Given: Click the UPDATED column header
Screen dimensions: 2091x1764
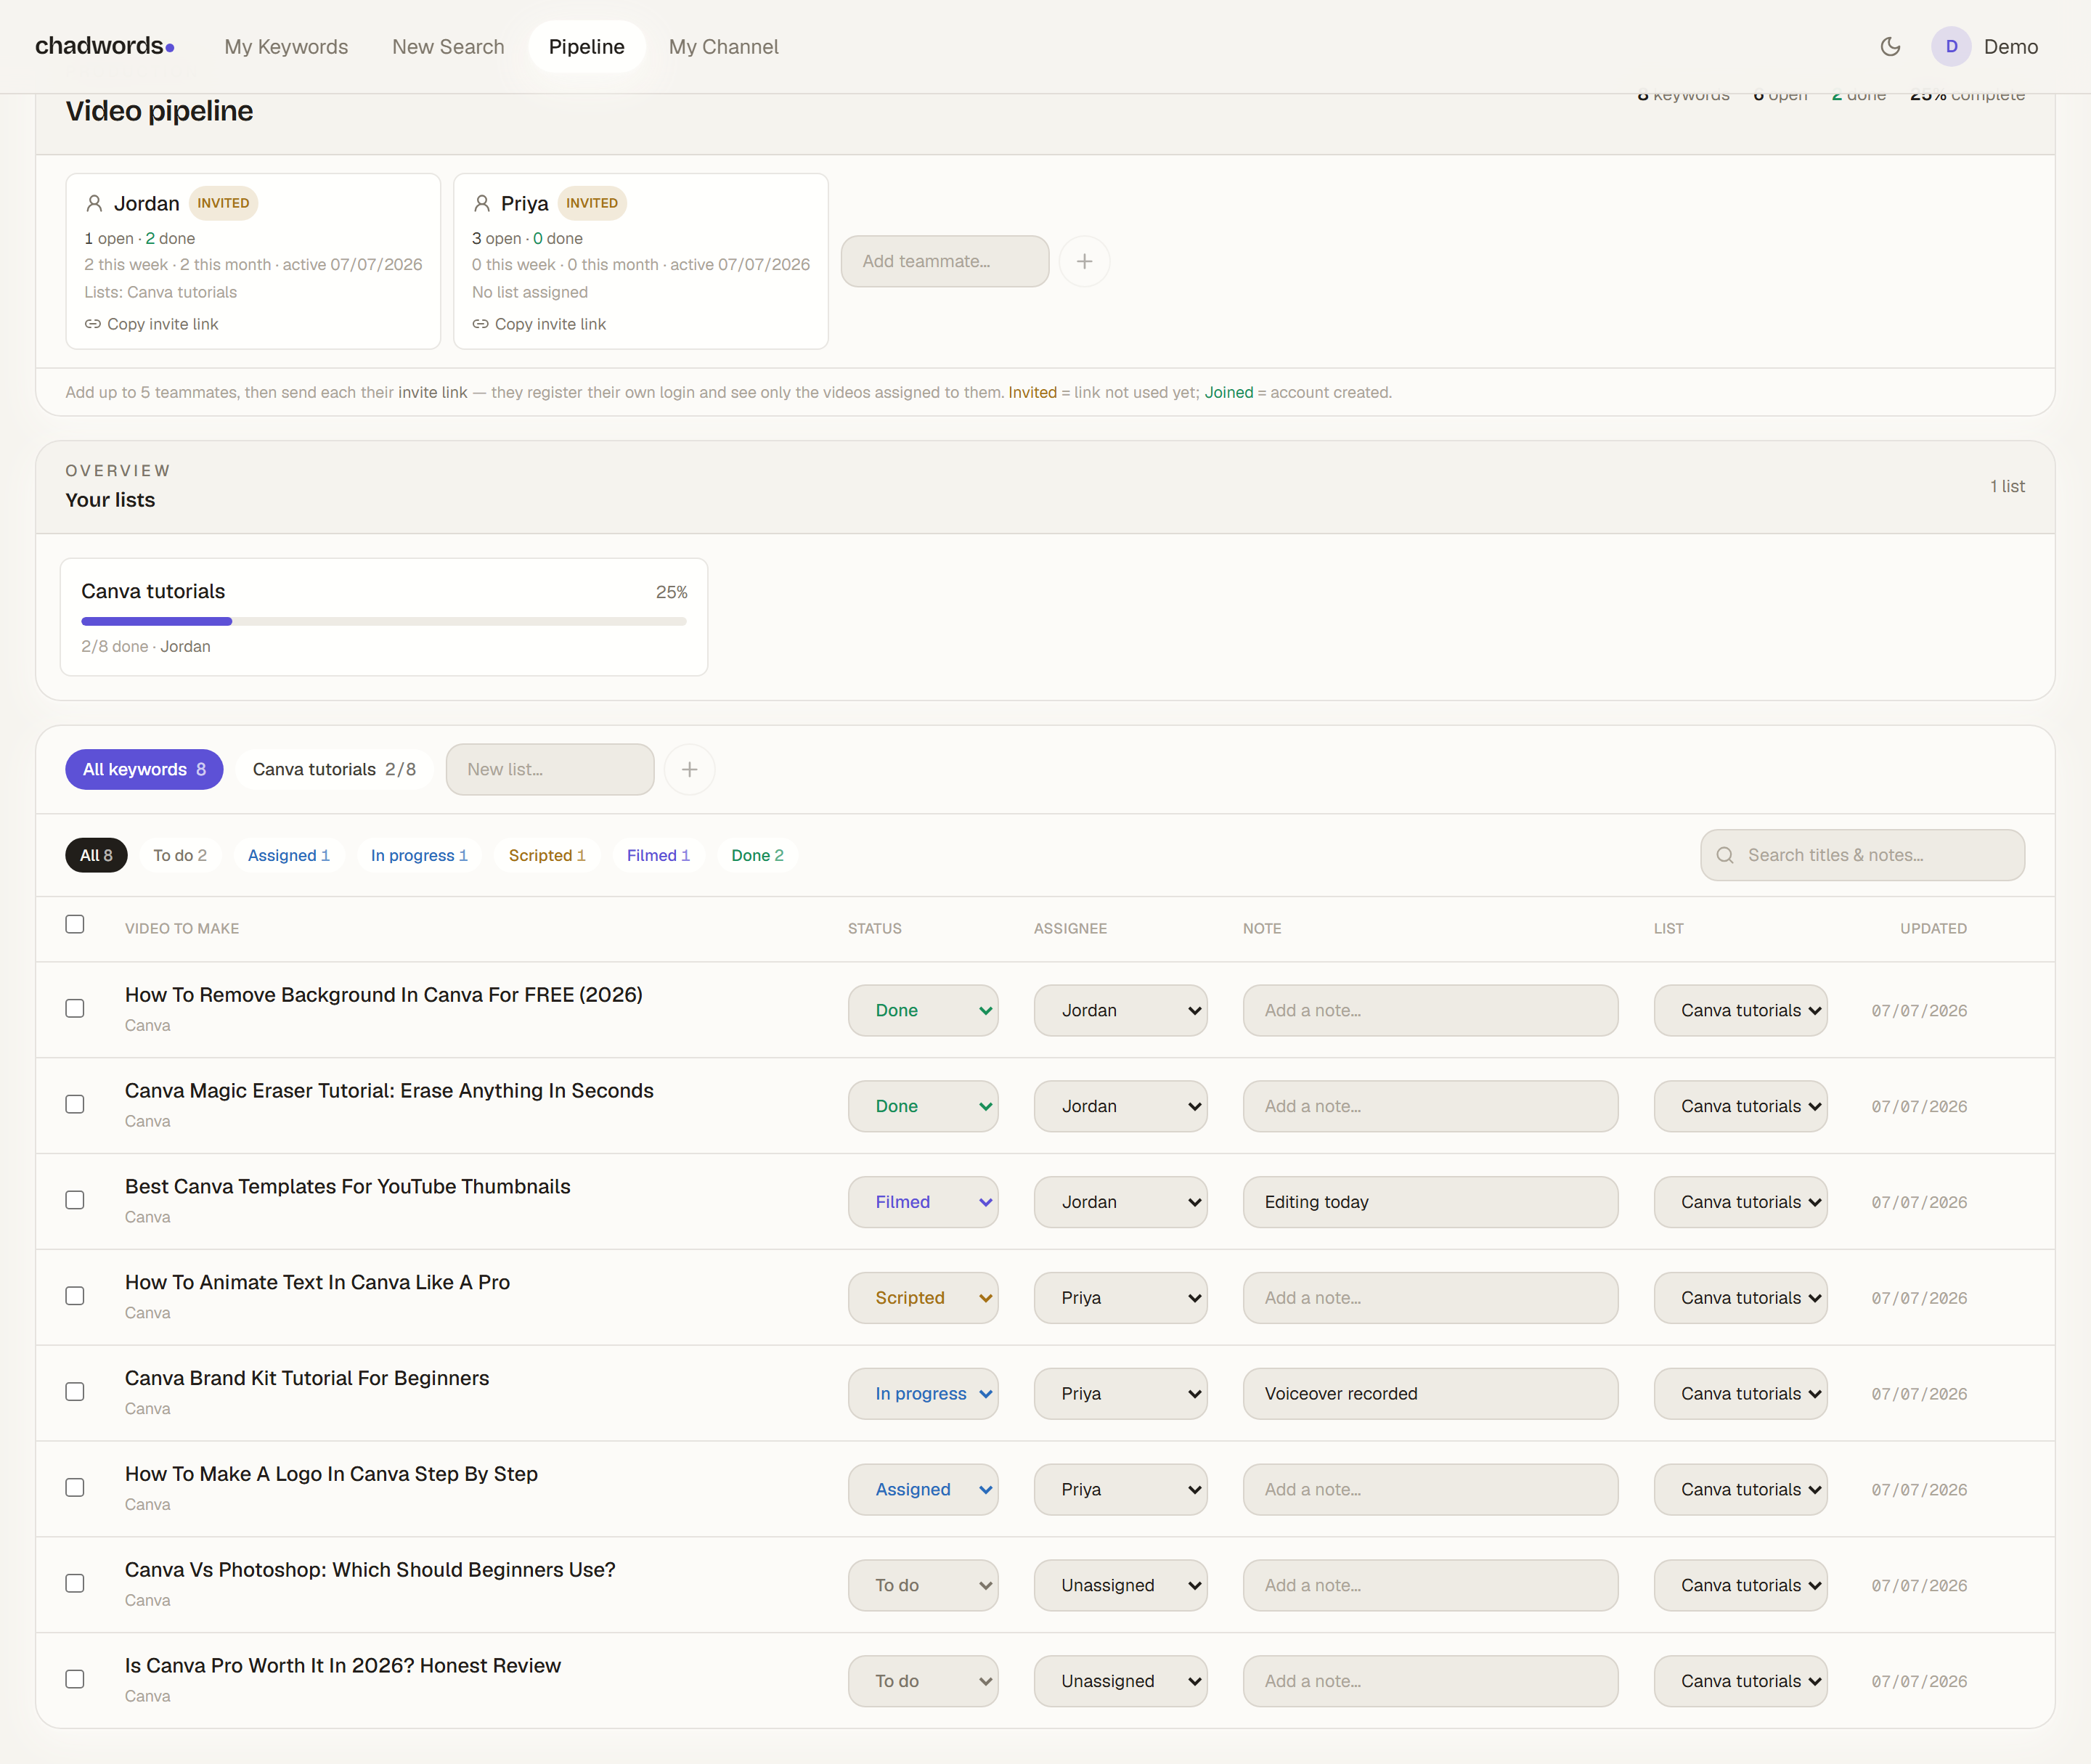Looking at the screenshot, I should pos(1933,928).
